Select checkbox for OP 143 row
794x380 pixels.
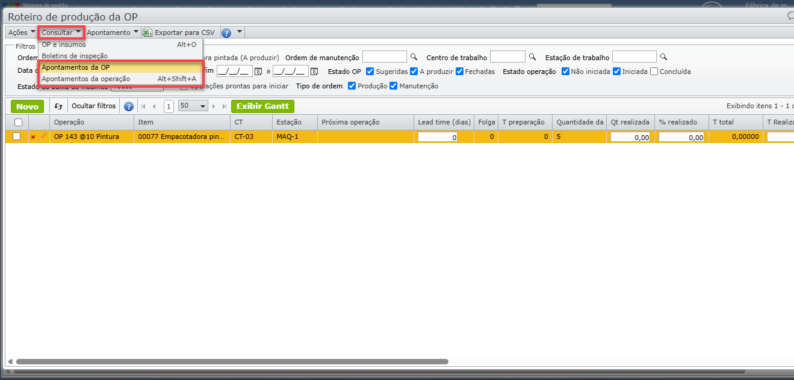pyautogui.click(x=17, y=136)
